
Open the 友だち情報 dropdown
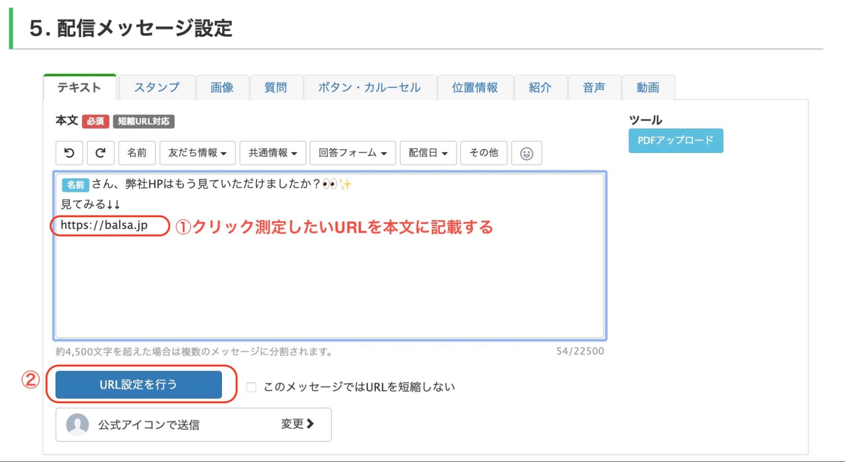pyautogui.click(x=197, y=153)
